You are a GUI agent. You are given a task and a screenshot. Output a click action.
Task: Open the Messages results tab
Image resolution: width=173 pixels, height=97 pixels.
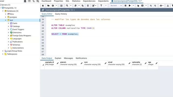68,58
